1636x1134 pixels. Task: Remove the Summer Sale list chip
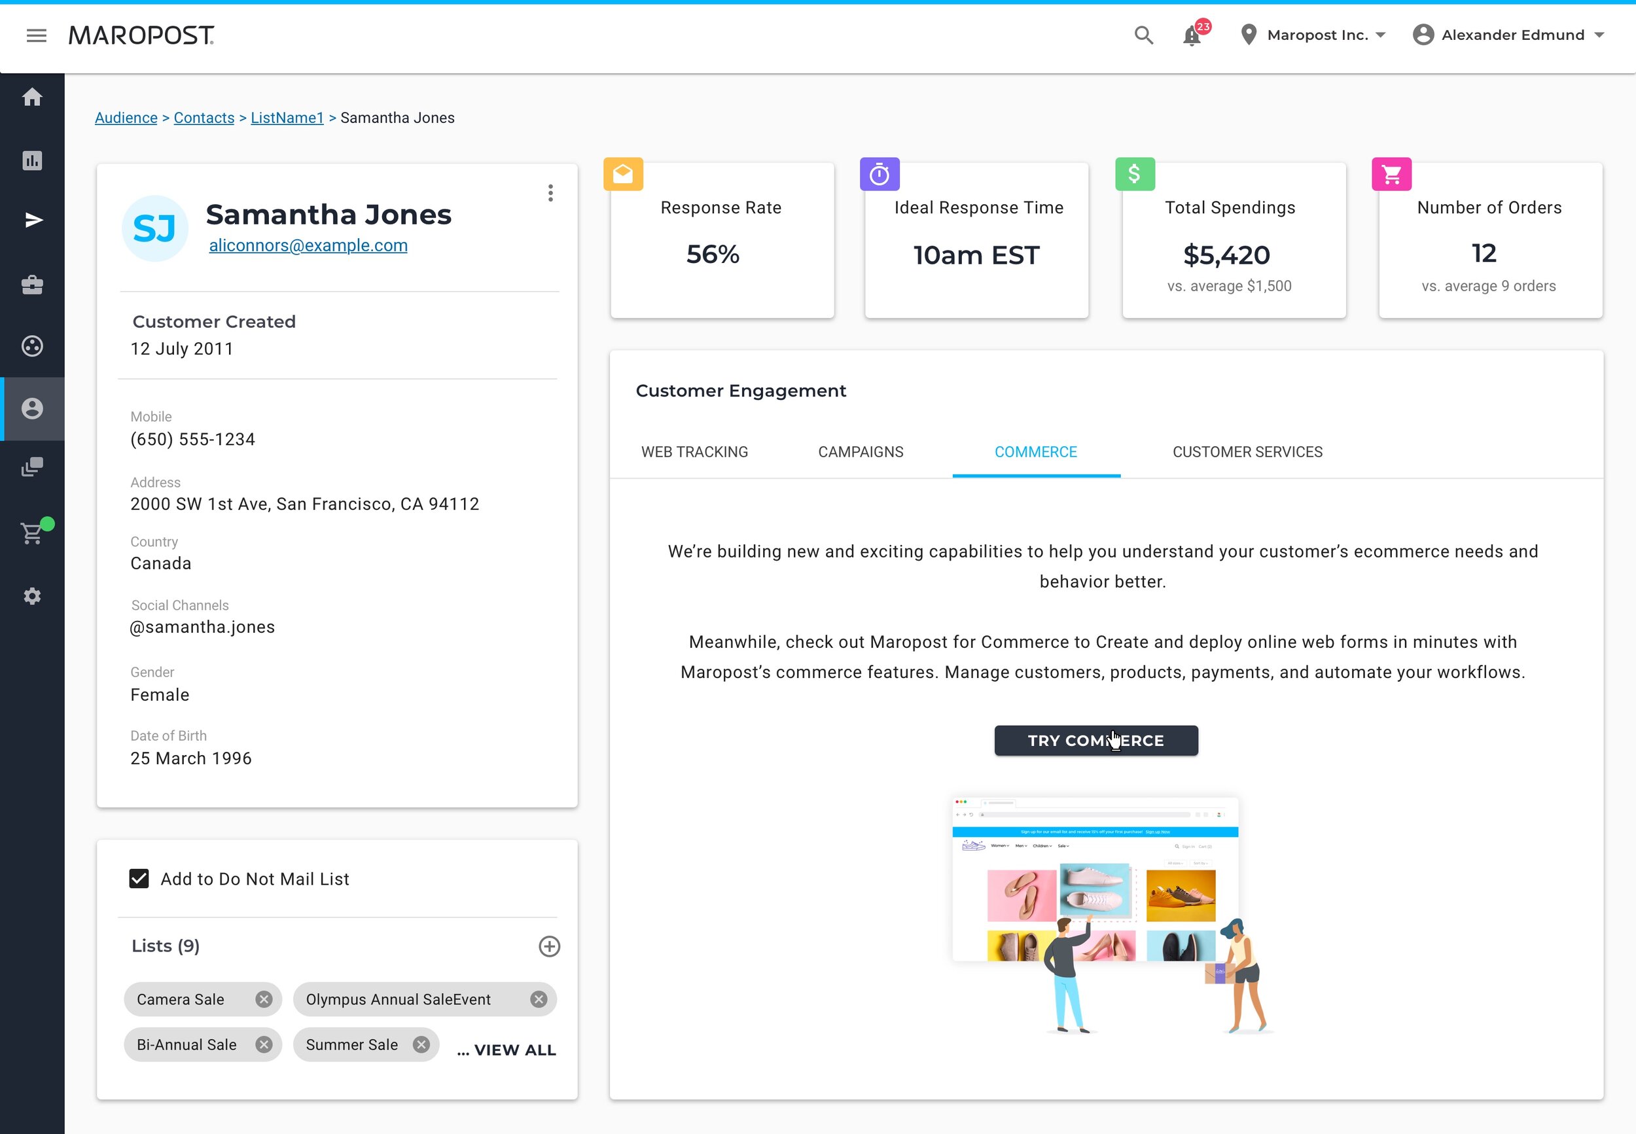[x=421, y=1044]
